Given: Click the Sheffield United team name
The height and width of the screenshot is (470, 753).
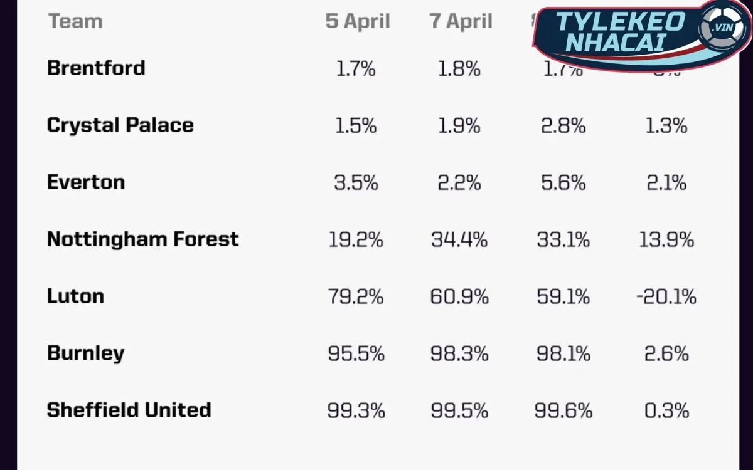Looking at the screenshot, I should click(x=129, y=410).
